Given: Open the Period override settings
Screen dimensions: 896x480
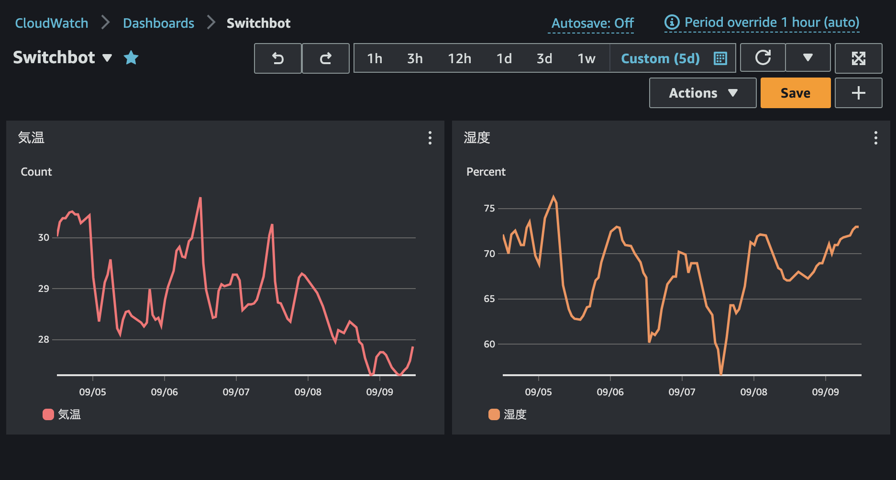Looking at the screenshot, I should [772, 22].
